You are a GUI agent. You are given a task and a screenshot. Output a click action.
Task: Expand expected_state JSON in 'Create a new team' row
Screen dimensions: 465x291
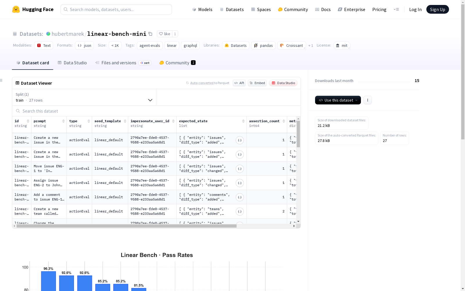[x=240, y=212]
